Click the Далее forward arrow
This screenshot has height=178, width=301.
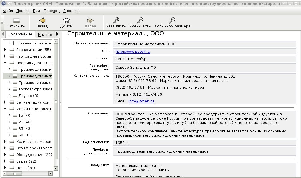[x=90, y=21]
